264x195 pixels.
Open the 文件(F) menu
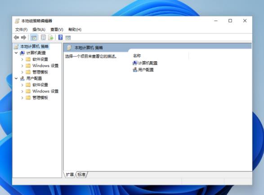tap(22, 30)
